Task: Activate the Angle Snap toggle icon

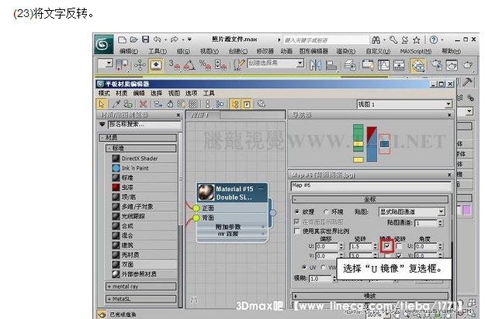Action: [x=189, y=65]
